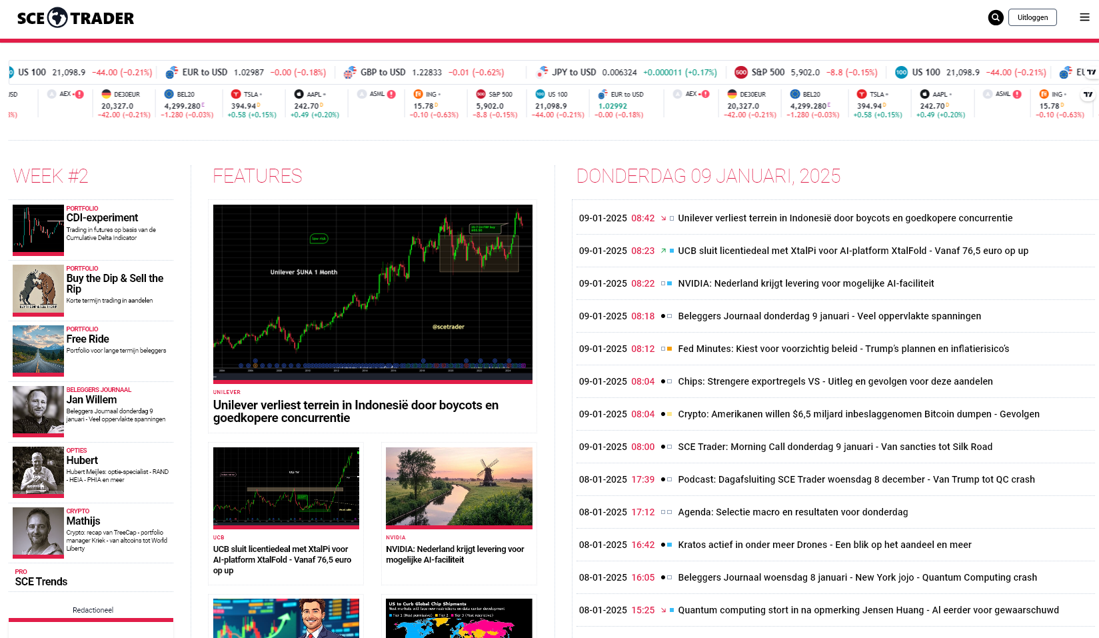Open GBP to USD ticker in top tape
This screenshot has width=1099, height=638.
tap(424, 72)
